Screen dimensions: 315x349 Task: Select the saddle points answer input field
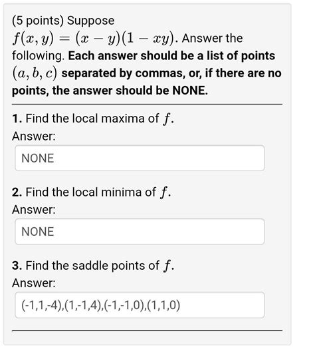[x=140, y=305]
